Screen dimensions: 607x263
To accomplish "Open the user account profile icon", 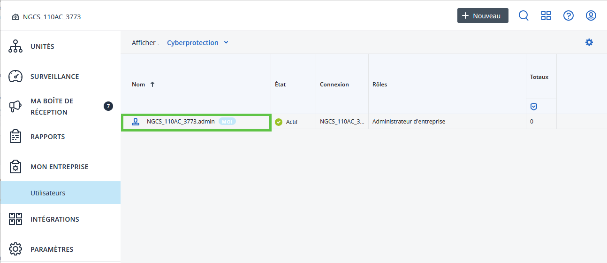I will [x=591, y=15].
